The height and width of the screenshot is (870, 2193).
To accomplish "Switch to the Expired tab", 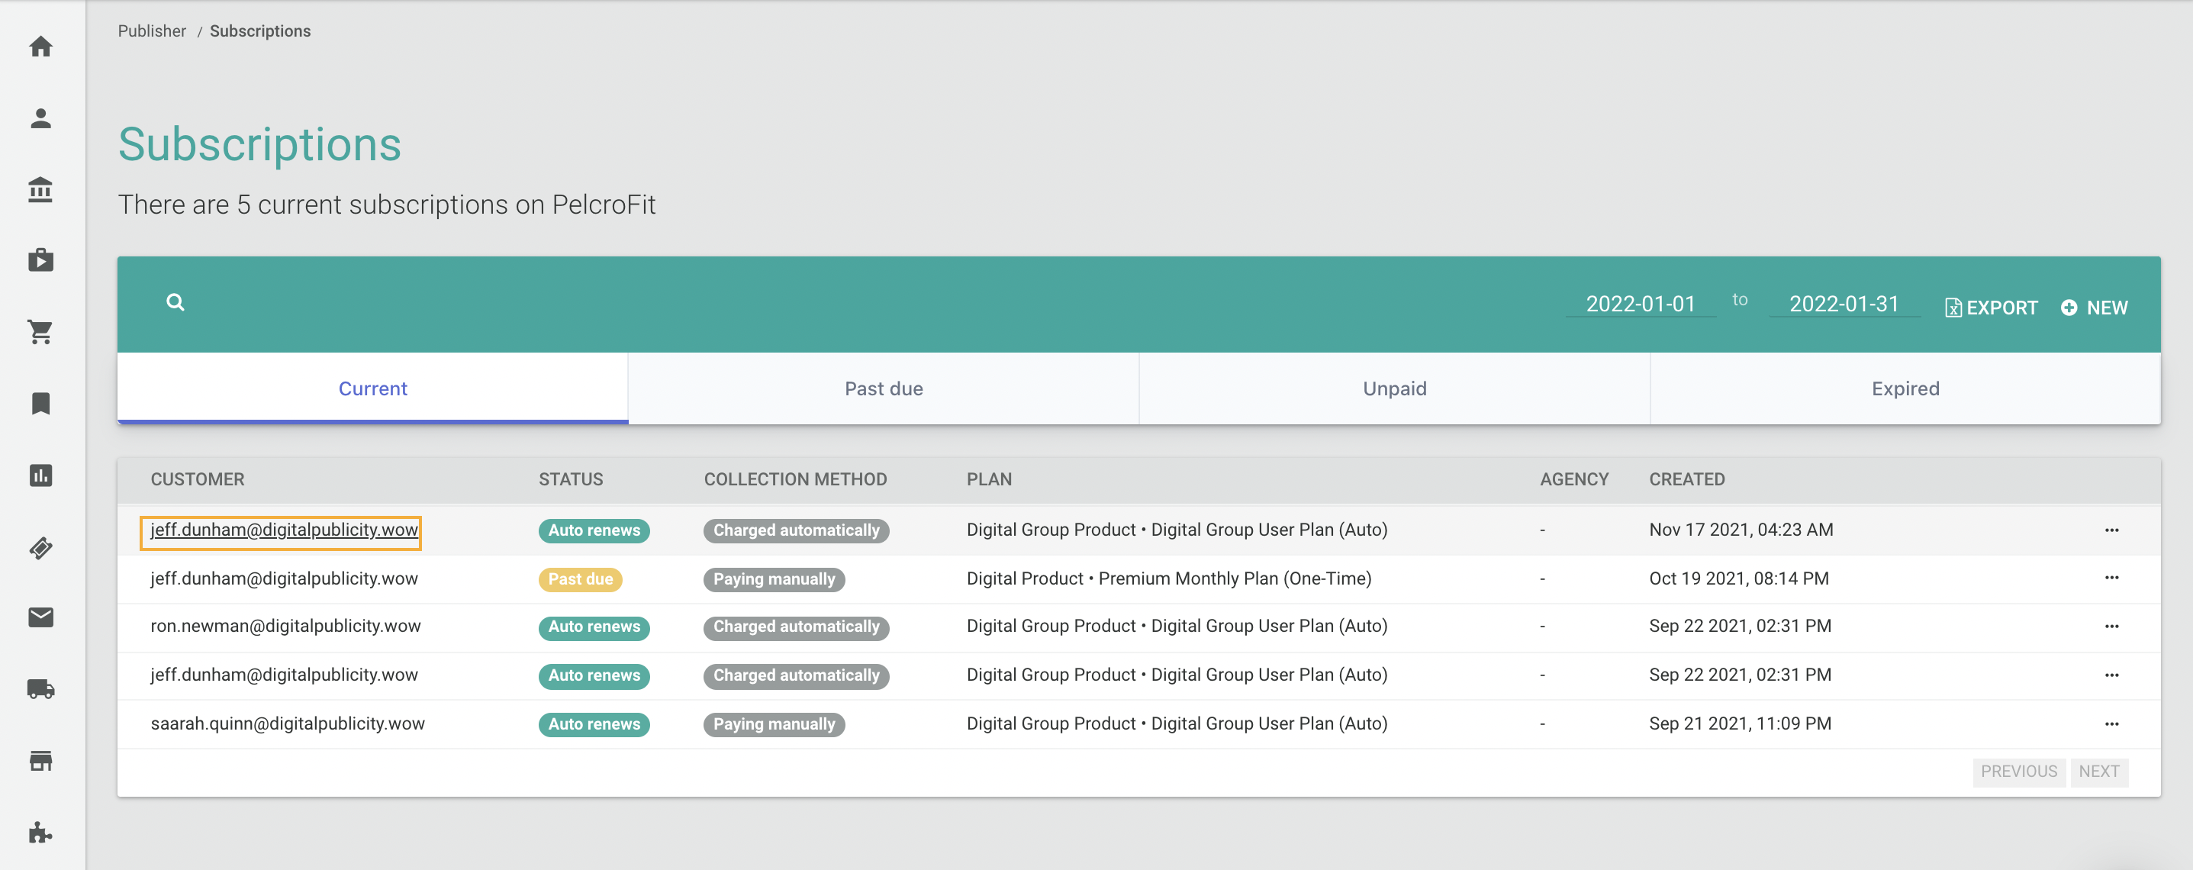I will pos(1905,388).
